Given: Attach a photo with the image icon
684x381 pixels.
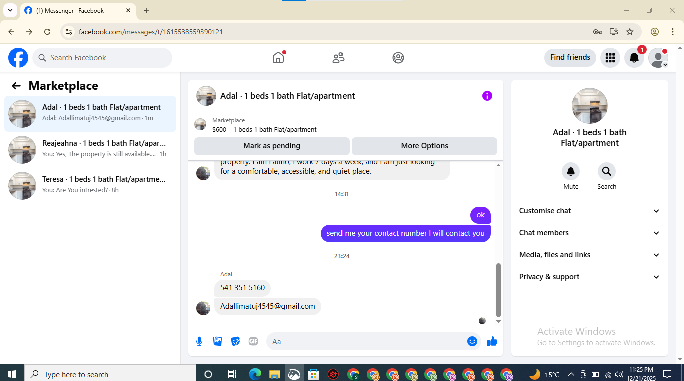Looking at the screenshot, I should [217, 341].
